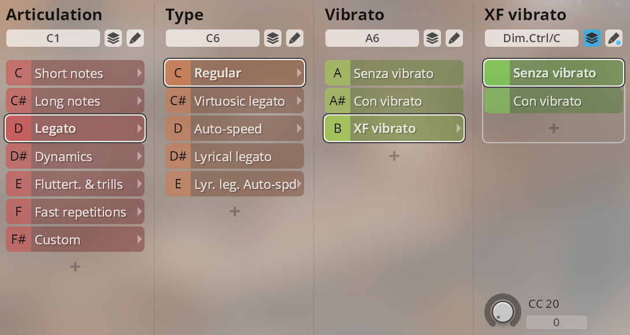This screenshot has width=630, height=335.
Task: Expand the arrow on Virtuosic legato
Action: point(299,101)
